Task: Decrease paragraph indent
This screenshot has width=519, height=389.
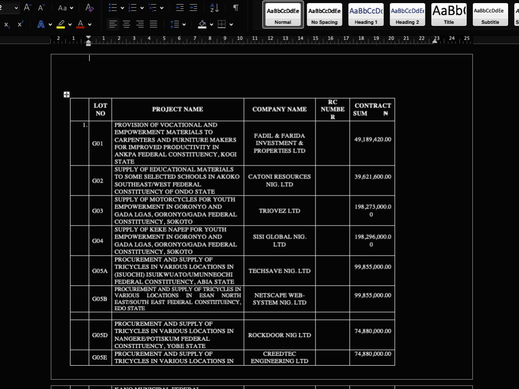Action: coord(180,8)
